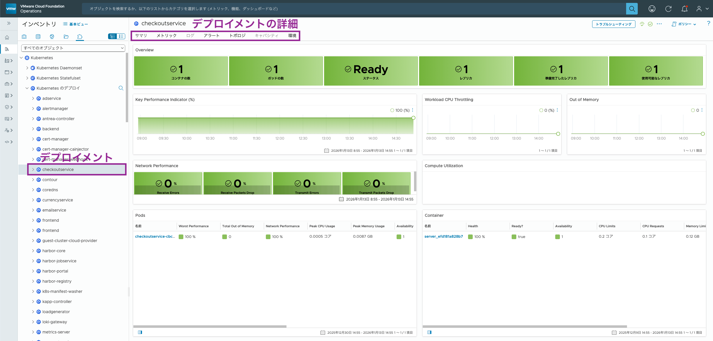Search within Kubernetes のデプロイ group
This screenshot has width=713, height=341.
[x=121, y=88]
